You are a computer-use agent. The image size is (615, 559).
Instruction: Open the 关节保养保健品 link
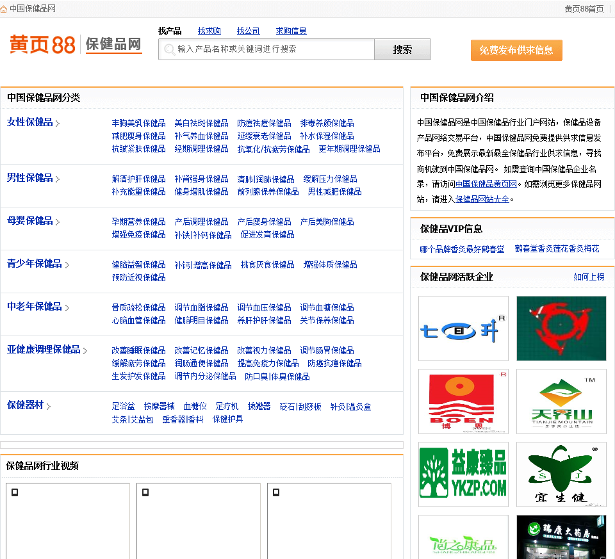327,321
